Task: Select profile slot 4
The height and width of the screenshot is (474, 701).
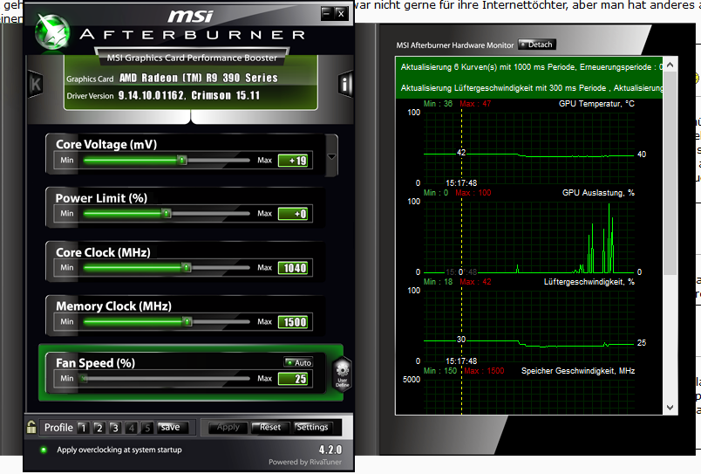Action: click(131, 428)
